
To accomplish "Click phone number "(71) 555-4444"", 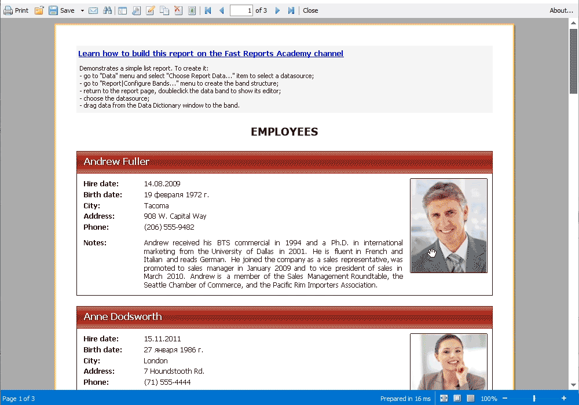I will coord(167,382).
